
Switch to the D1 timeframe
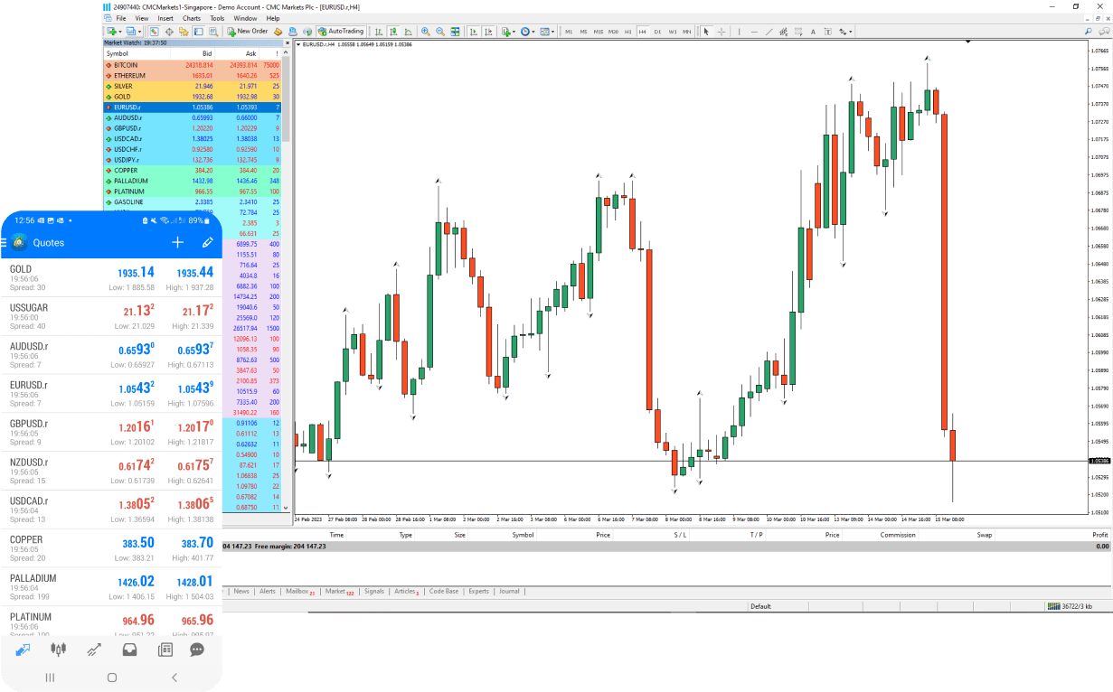click(657, 32)
